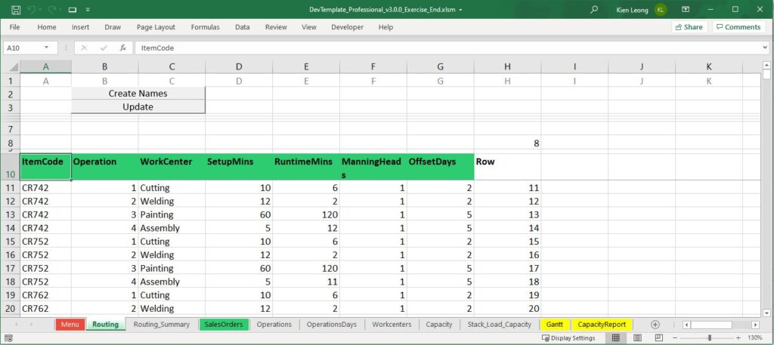Screen dimensions: 774x345
Task: Select the ItemCode header cell
Action: 45,167
